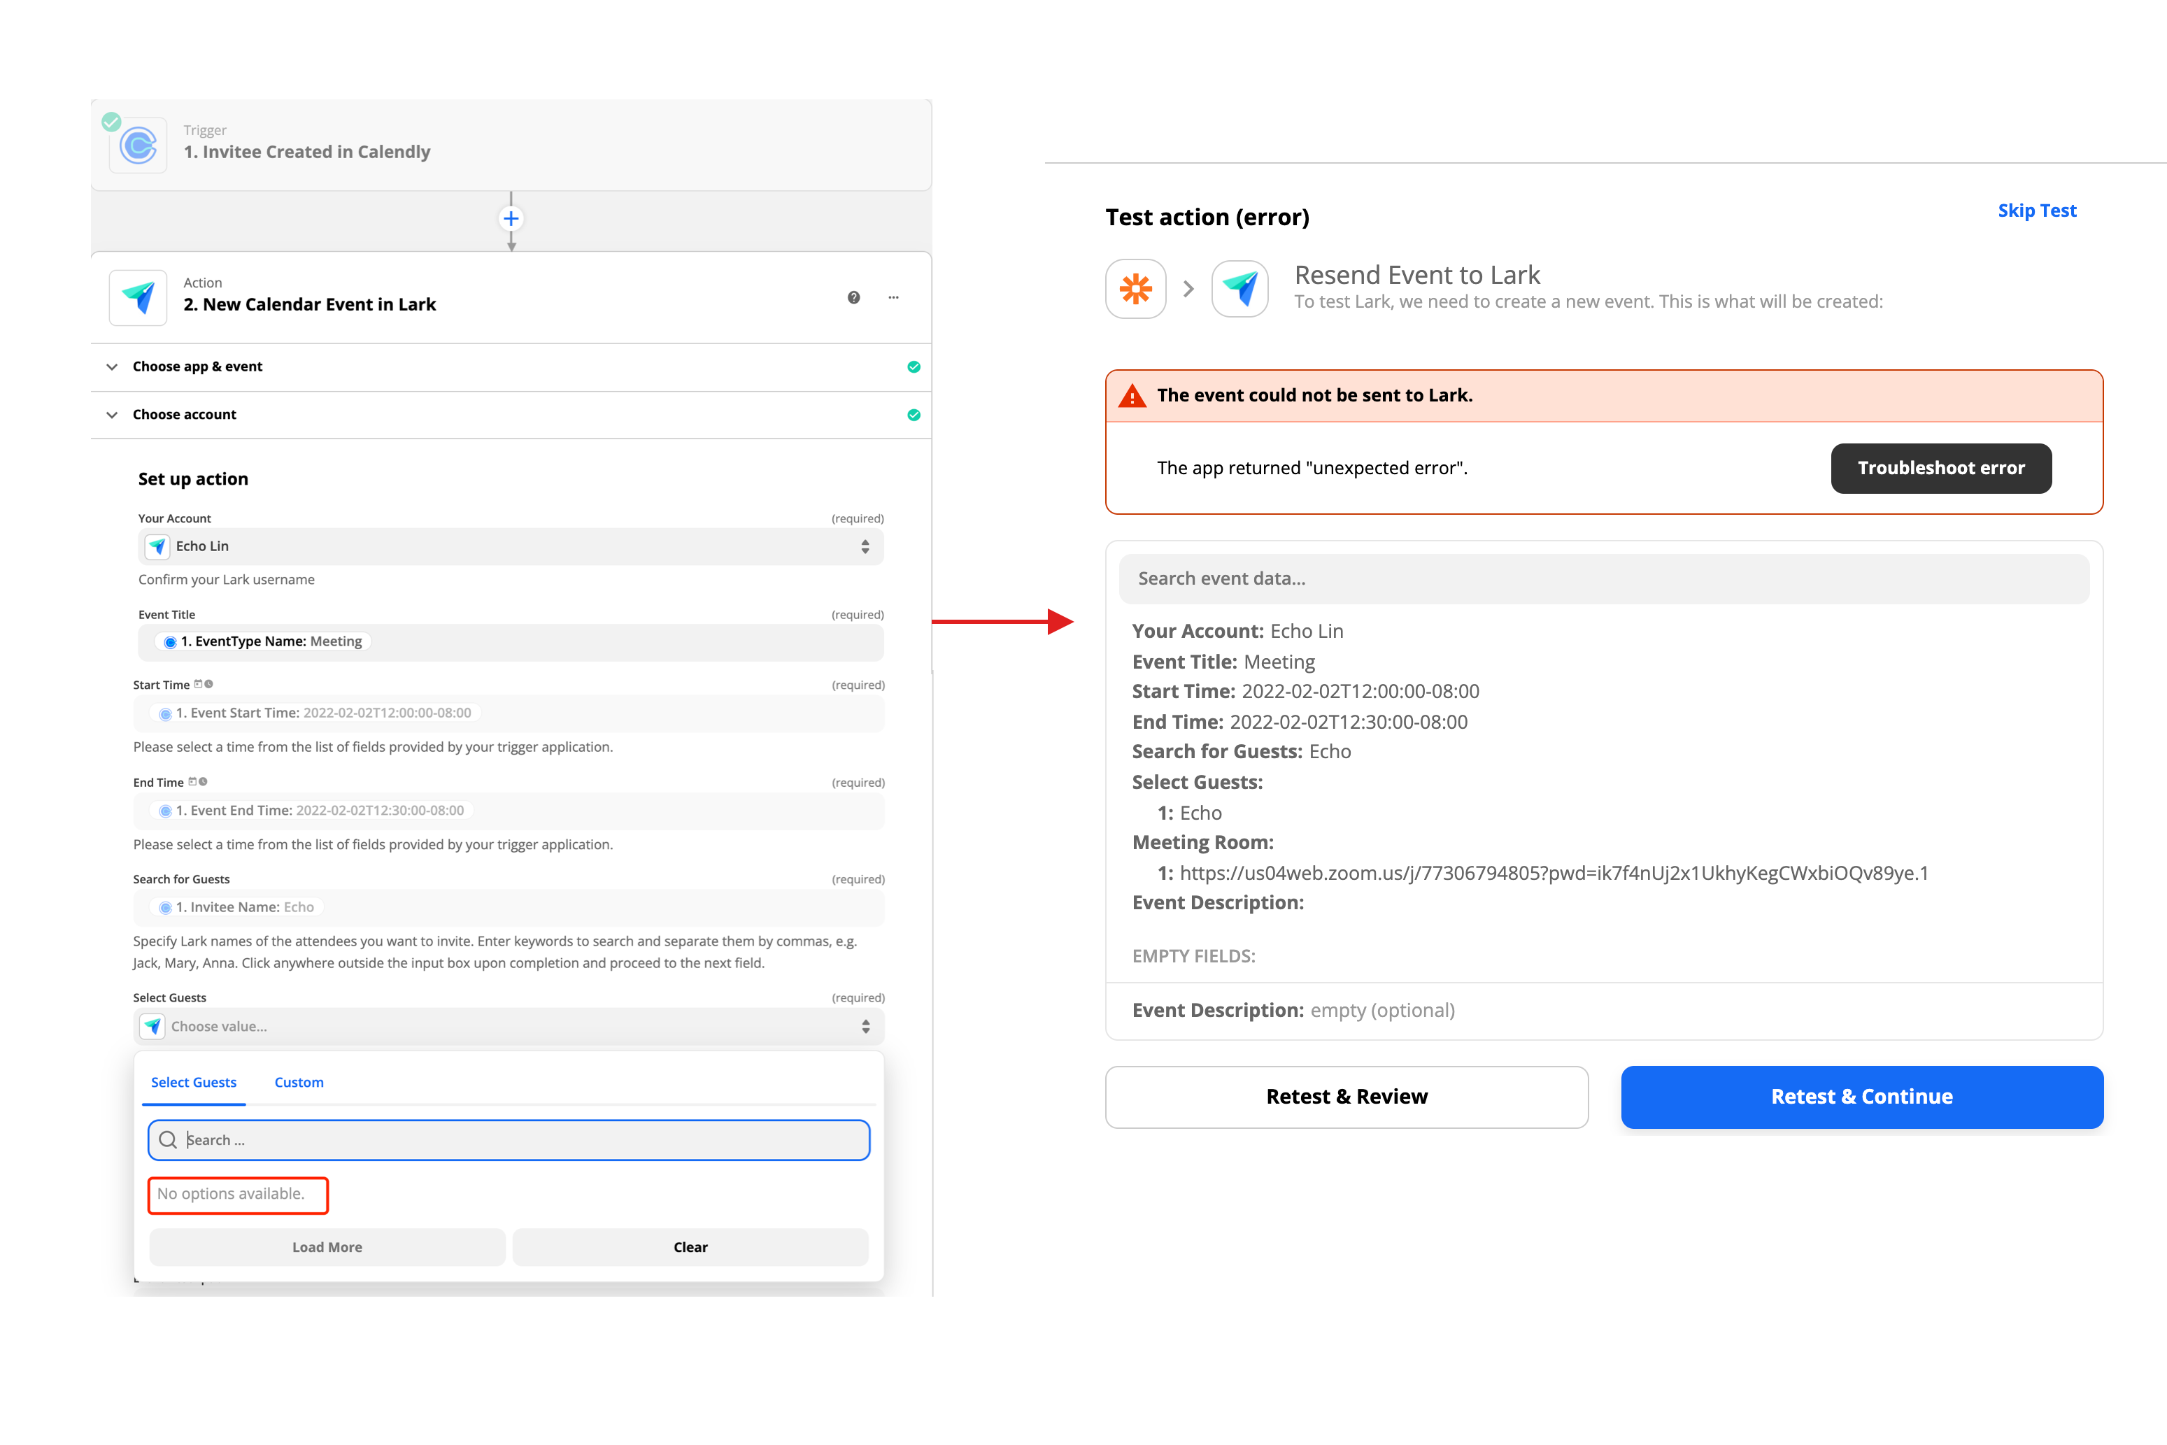Click the Search for Guests input field
The height and width of the screenshot is (1445, 2167).
(509, 908)
